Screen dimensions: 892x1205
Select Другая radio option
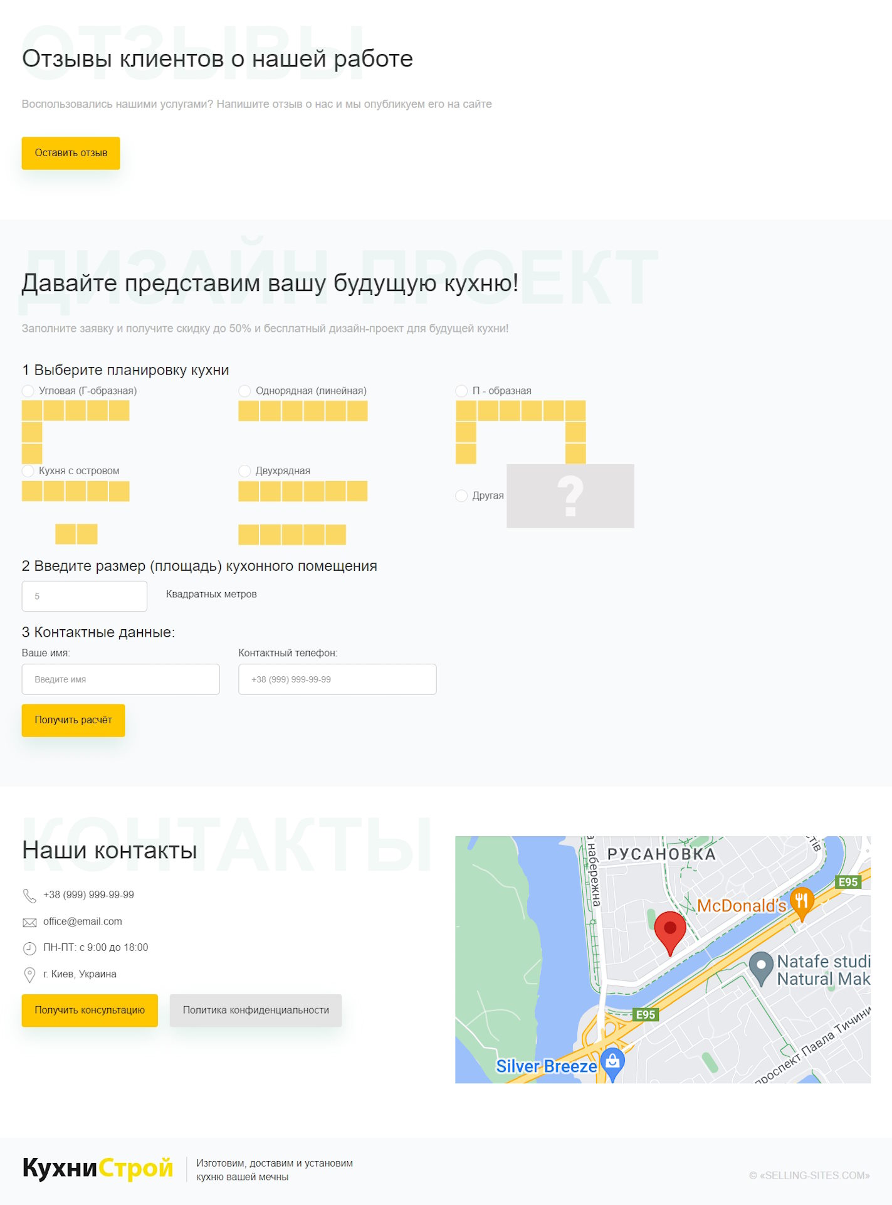tap(461, 496)
